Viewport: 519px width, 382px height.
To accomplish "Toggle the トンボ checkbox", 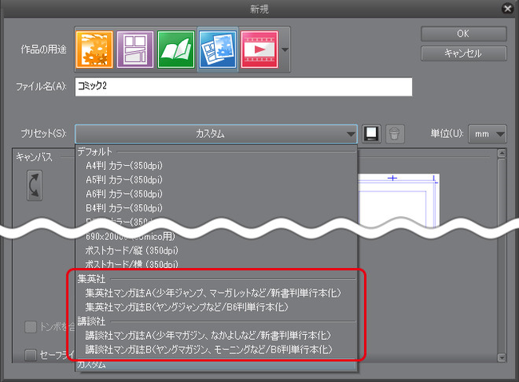I will [x=30, y=327].
